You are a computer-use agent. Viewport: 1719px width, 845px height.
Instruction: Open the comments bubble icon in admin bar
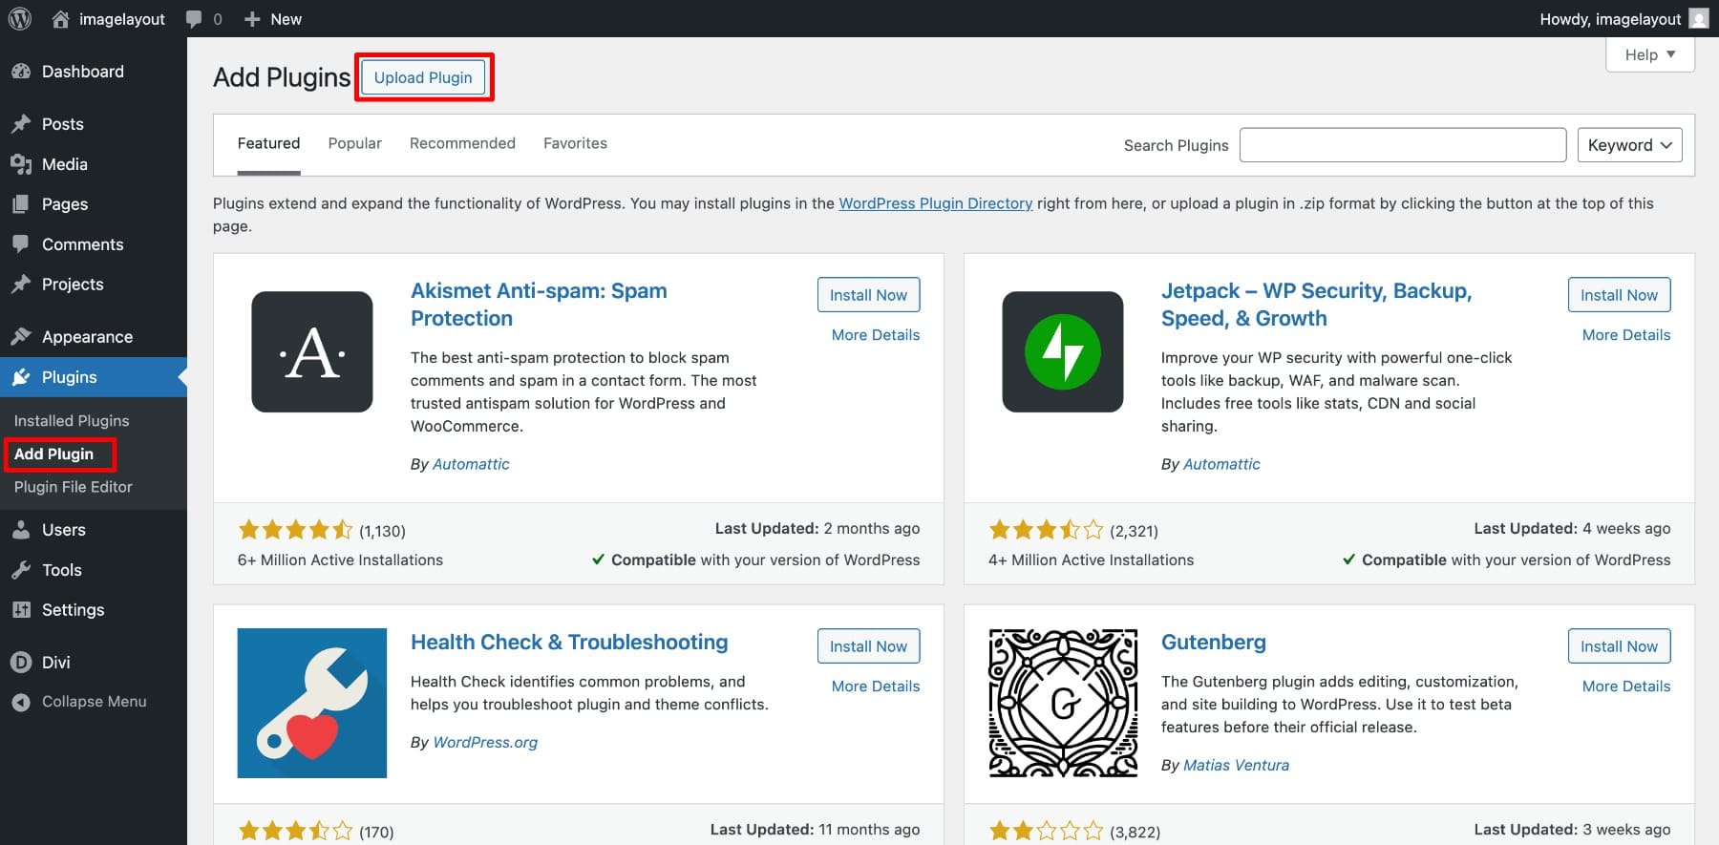click(x=194, y=19)
